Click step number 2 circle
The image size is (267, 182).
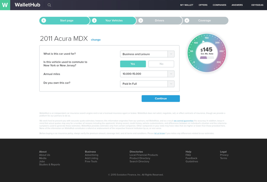pyautogui.click(x=94, y=20)
